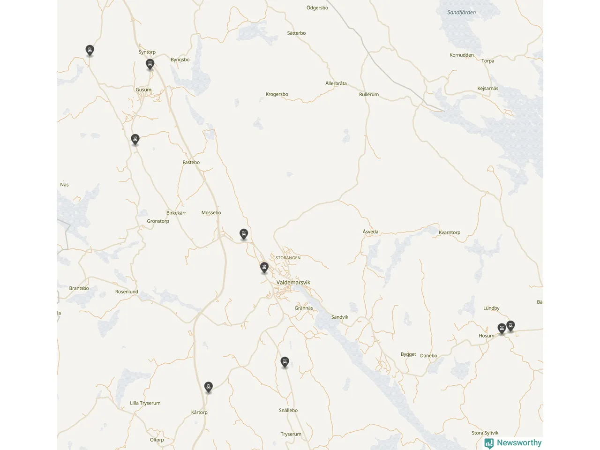Viewport: 600px width, 450px height.
Task: Click the accident marker near Syntorp
Action: click(x=150, y=64)
